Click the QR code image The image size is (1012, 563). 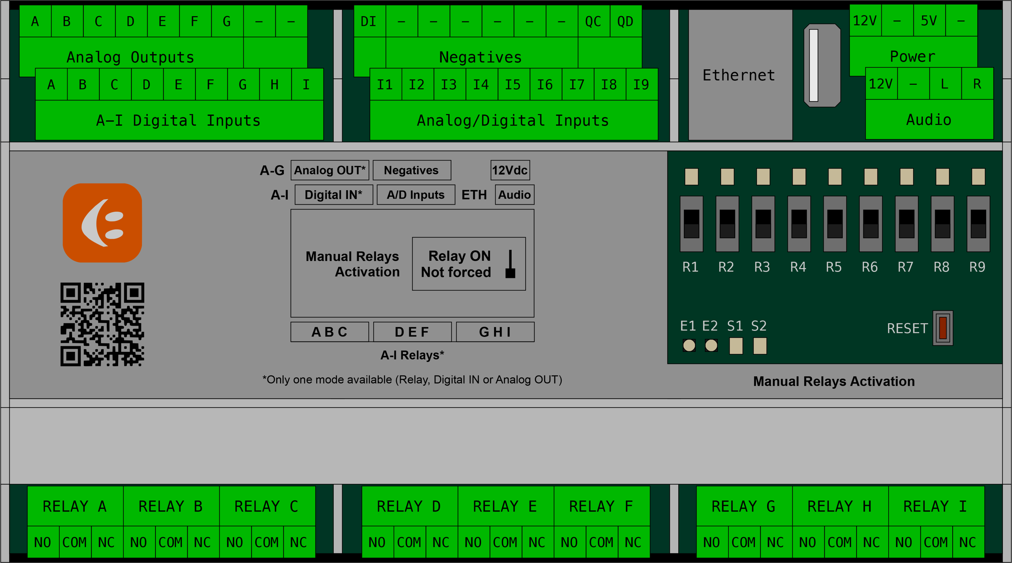[102, 324]
